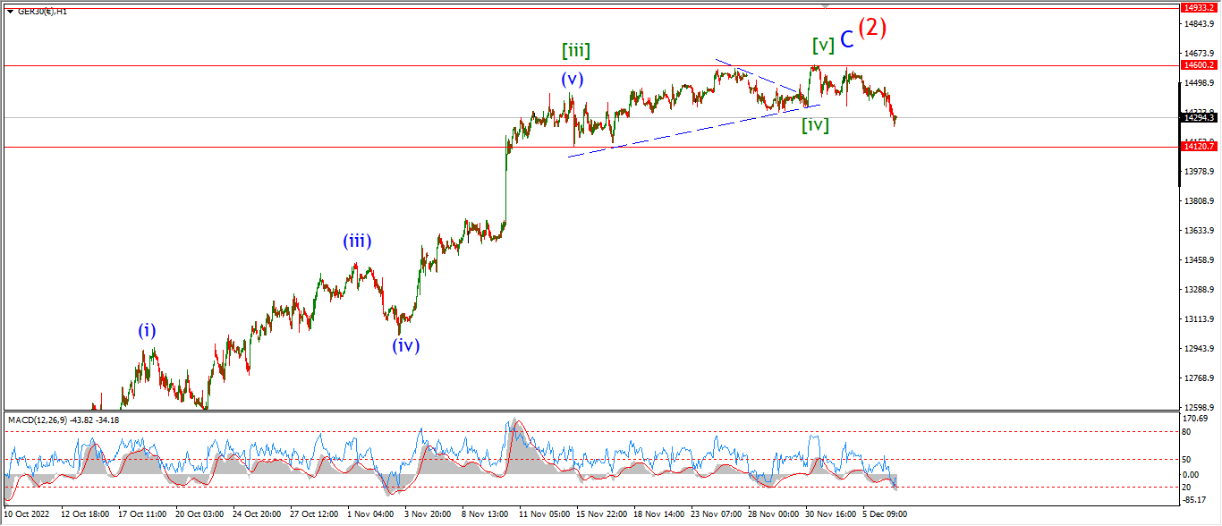Click the 10 Oct 2022 date on time axis
The image size is (1222, 526).
tap(27, 515)
